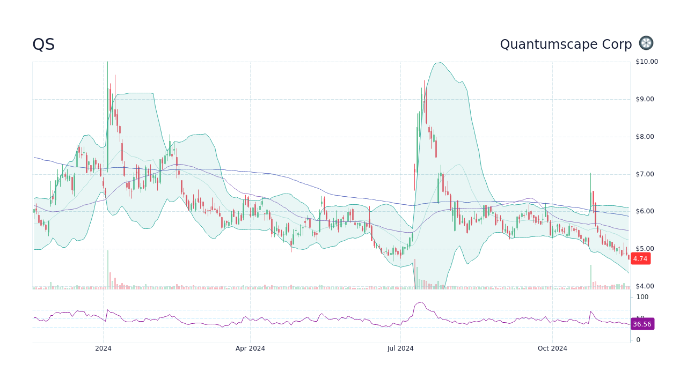Screen dimensions: 687x386
Task: Click the $10.00 price axis label
Action: (647, 62)
